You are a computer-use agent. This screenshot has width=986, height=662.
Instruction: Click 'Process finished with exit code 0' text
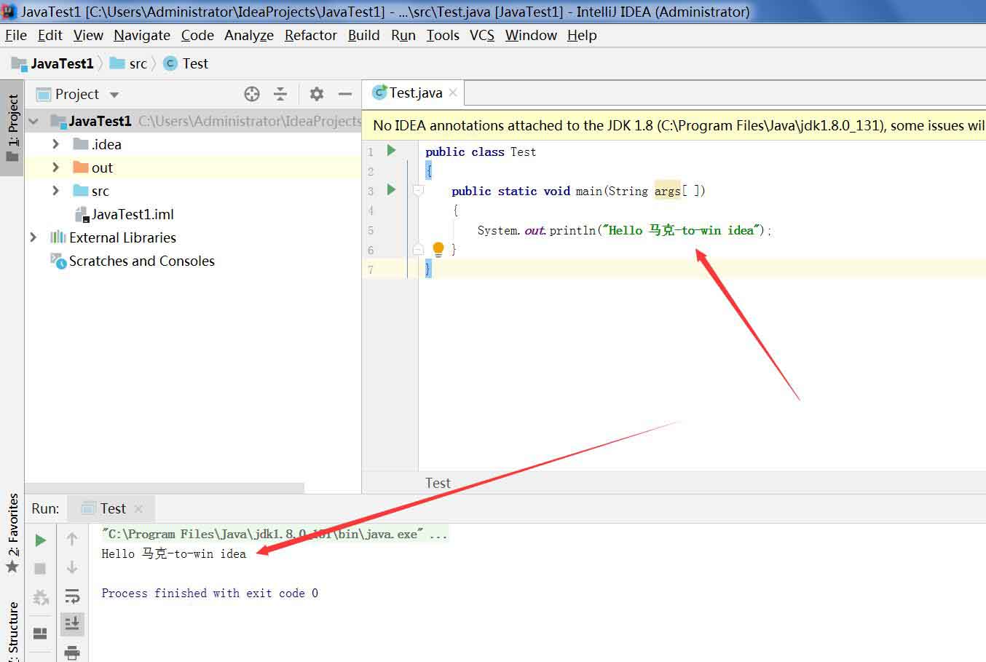[x=210, y=593]
